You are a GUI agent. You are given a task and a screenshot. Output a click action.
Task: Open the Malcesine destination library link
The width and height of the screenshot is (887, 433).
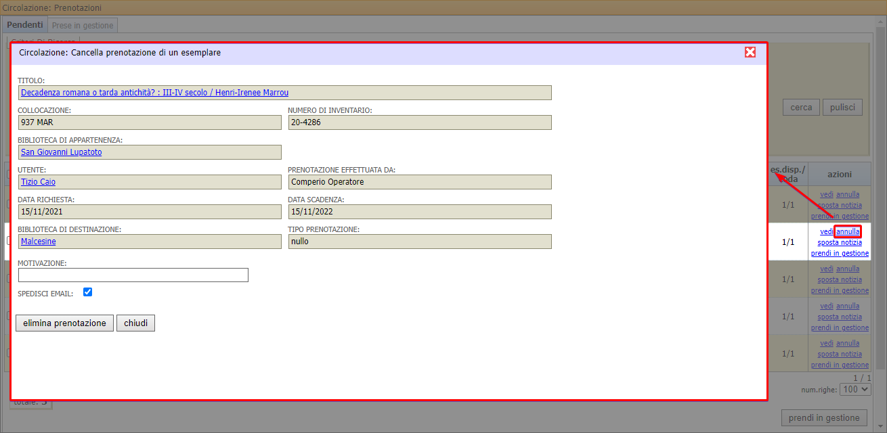click(x=37, y=242)
